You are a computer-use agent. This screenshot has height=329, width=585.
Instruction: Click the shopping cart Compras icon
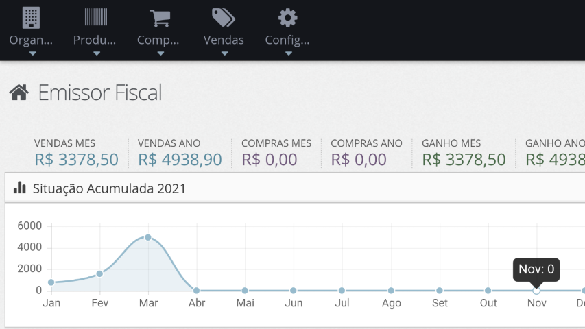tap(159, 18)
